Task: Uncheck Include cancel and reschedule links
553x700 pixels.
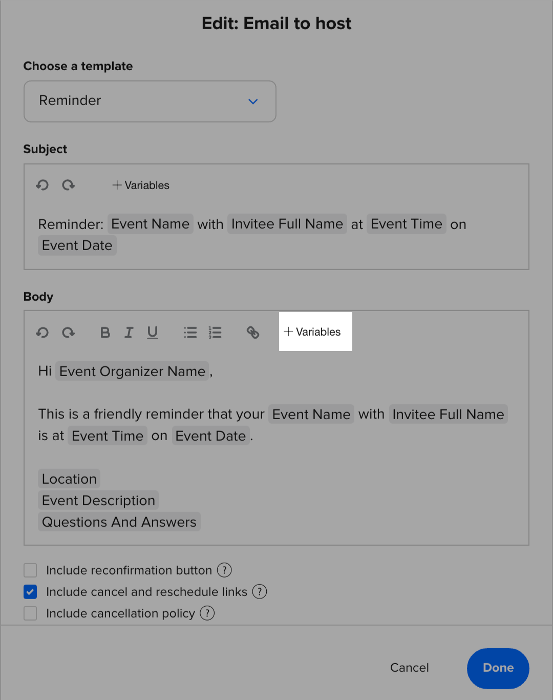Action: [x=30, y=592]
